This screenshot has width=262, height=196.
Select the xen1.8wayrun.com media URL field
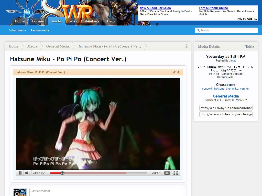(226, 108)
